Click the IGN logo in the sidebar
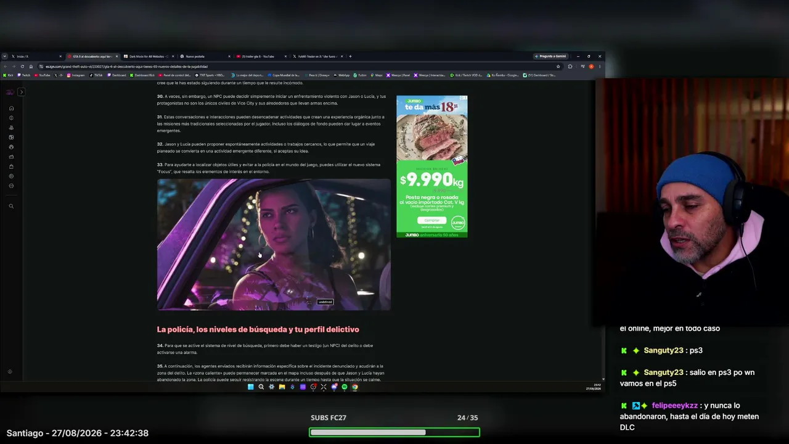The image size is (789, 444). [9, 92]
